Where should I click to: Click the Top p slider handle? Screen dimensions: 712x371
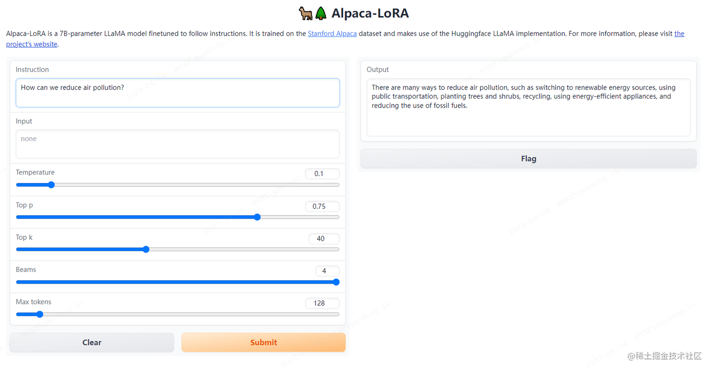pos(257,217)
